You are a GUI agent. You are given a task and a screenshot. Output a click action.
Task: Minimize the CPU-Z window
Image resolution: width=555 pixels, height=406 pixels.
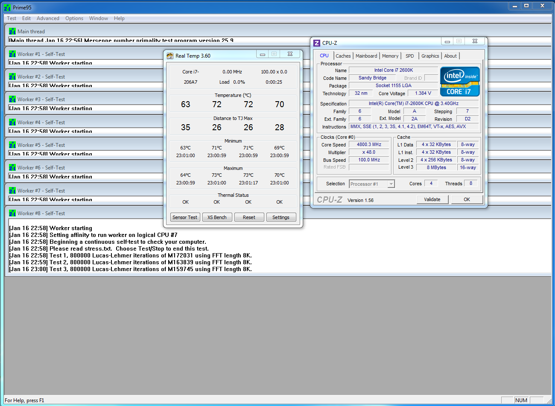tap(447, 41)
